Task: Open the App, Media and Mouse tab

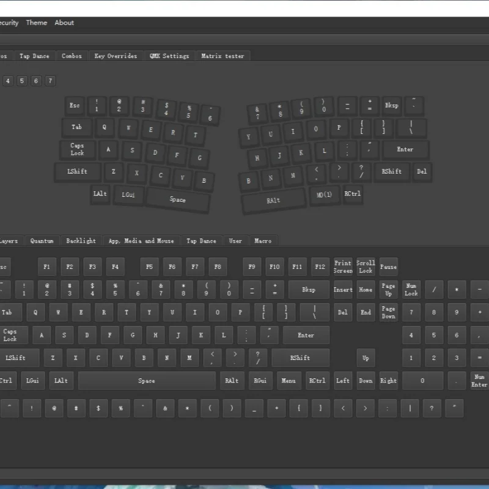Action: pyautogui.click(x=141, y=241)
